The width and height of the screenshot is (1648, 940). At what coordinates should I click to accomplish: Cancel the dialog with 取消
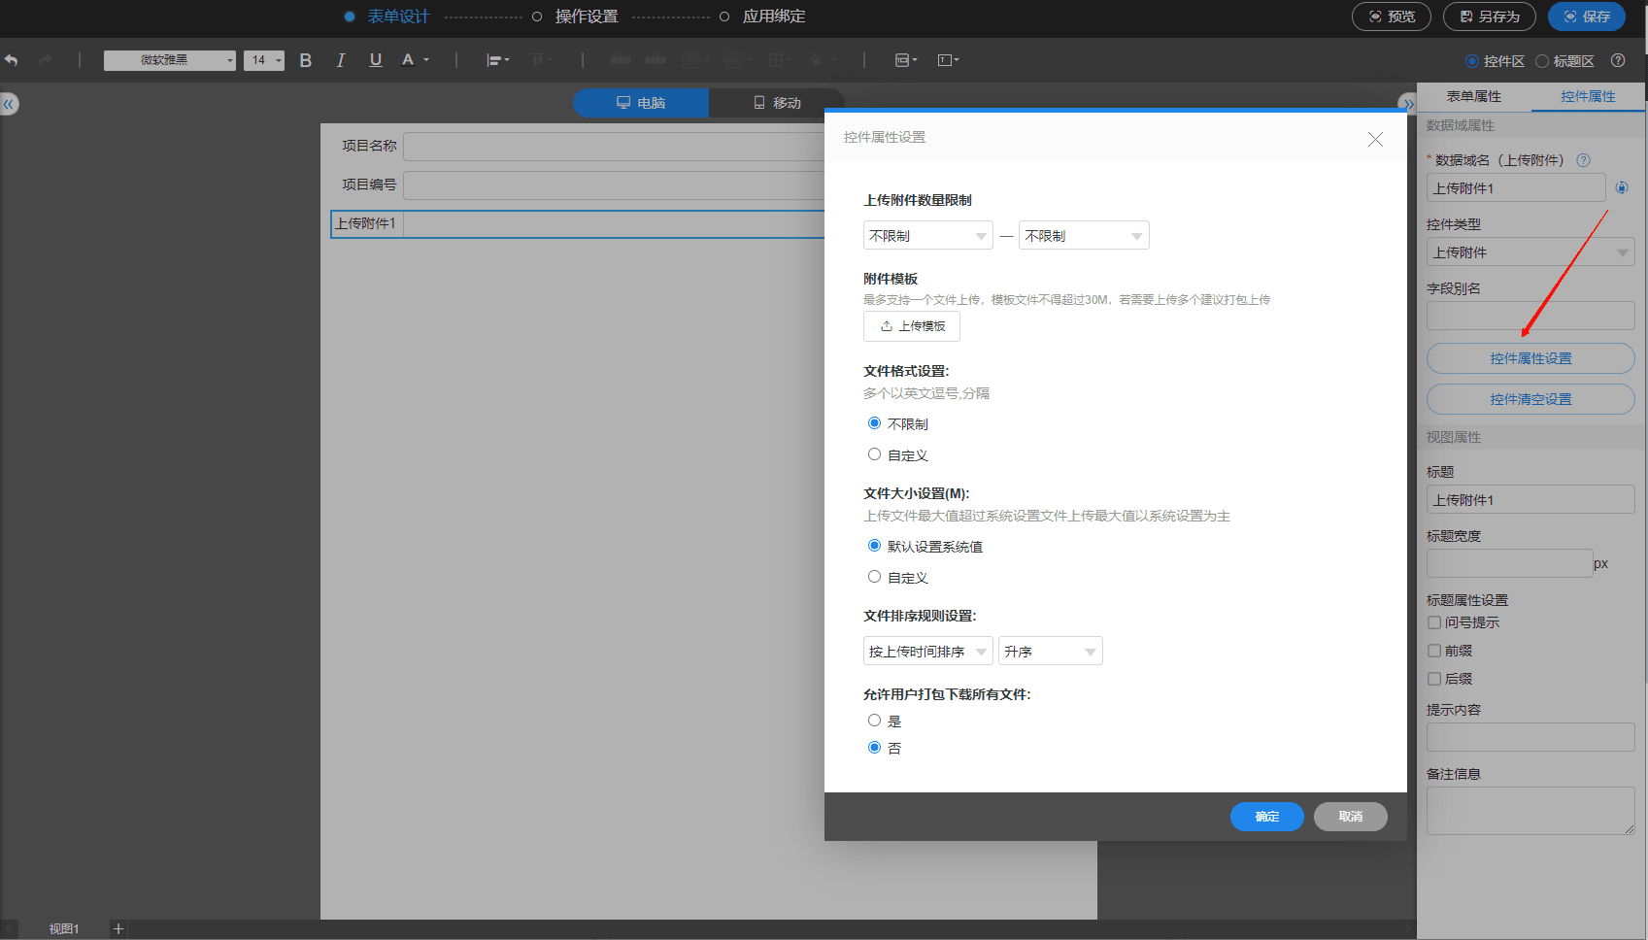tap(1351, 817)
